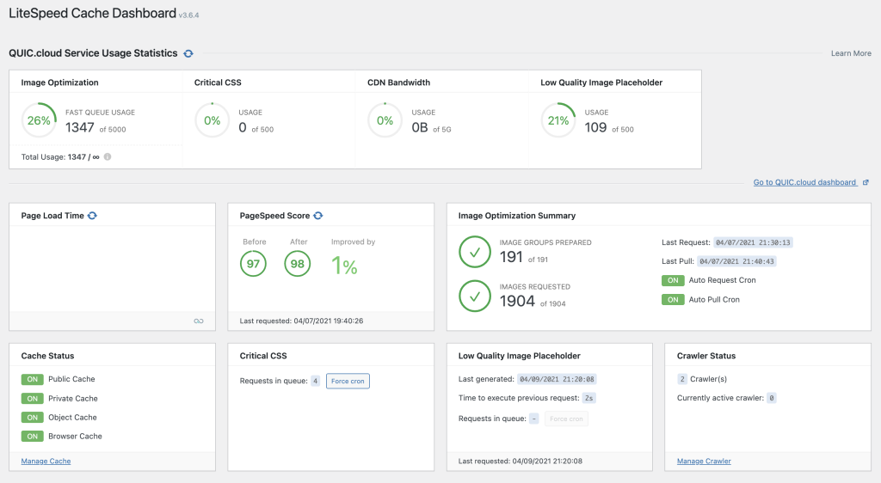Click the v3.6.4 version label
The image size is (881, 483).
188,15
